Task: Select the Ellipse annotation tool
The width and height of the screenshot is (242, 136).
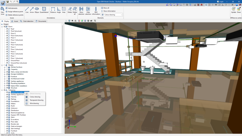Action: [x=37, y=10]
